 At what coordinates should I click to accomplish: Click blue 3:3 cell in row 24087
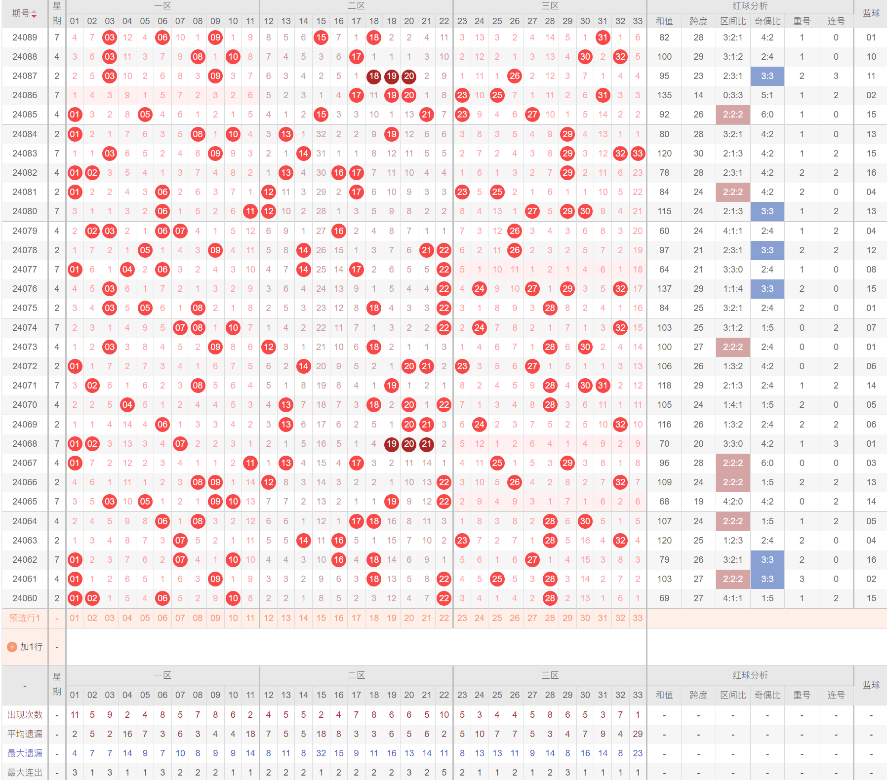767,76
